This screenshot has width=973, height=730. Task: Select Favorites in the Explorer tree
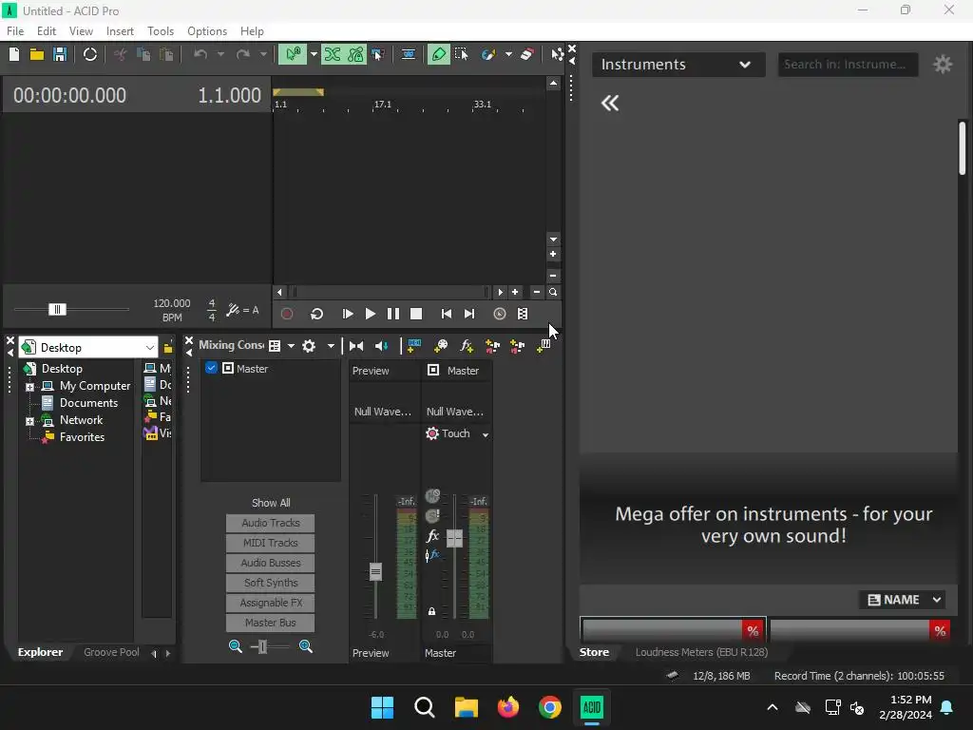coord(82,437)
